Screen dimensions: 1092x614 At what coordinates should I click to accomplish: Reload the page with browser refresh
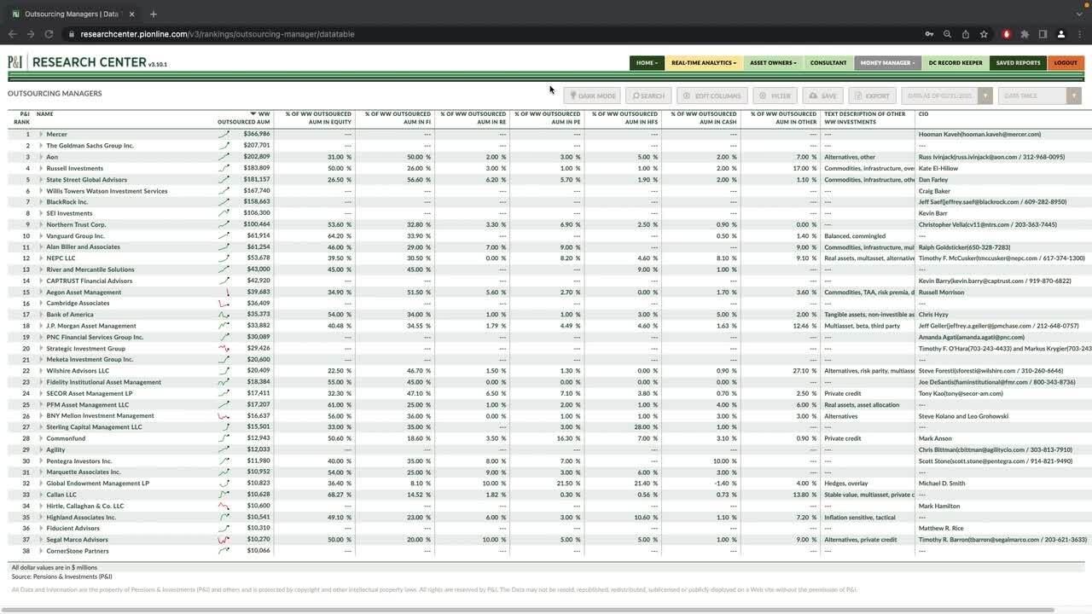[49, 34]
